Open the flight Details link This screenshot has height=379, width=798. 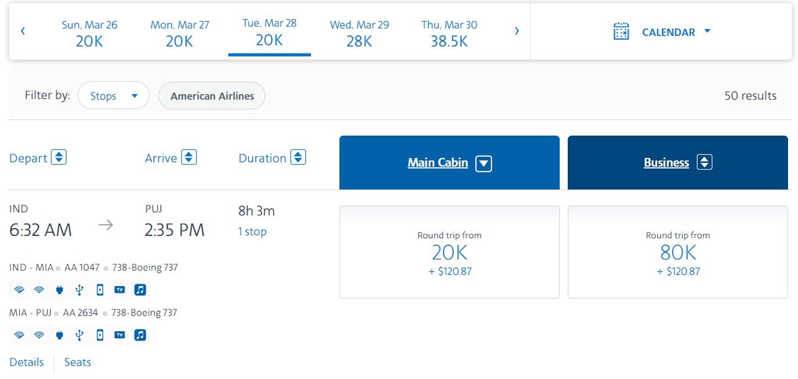tap(27, 362)
